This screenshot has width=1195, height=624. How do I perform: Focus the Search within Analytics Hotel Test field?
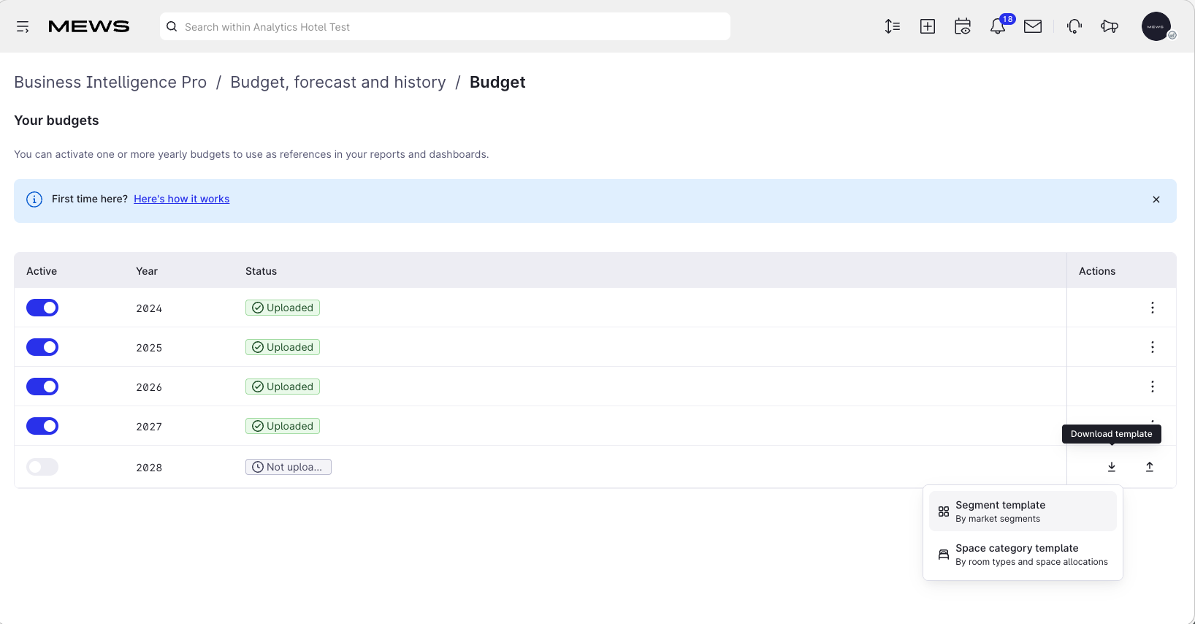[445, 26]
